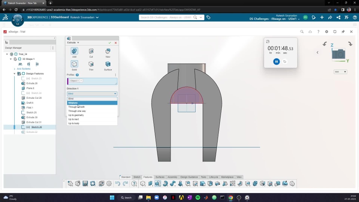Confirm the Extrude with green checkmark

(110, 43)
